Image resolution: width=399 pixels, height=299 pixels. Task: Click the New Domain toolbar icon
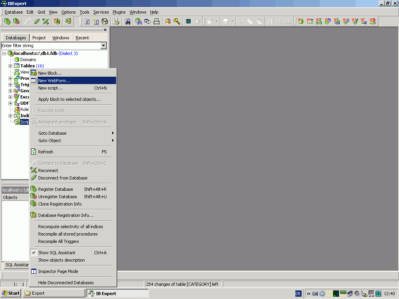click(301, 21)
